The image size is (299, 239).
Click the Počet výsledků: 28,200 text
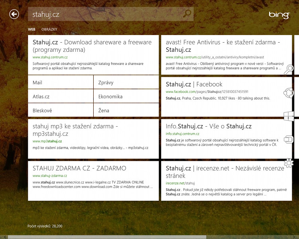[x=45, y=226]
